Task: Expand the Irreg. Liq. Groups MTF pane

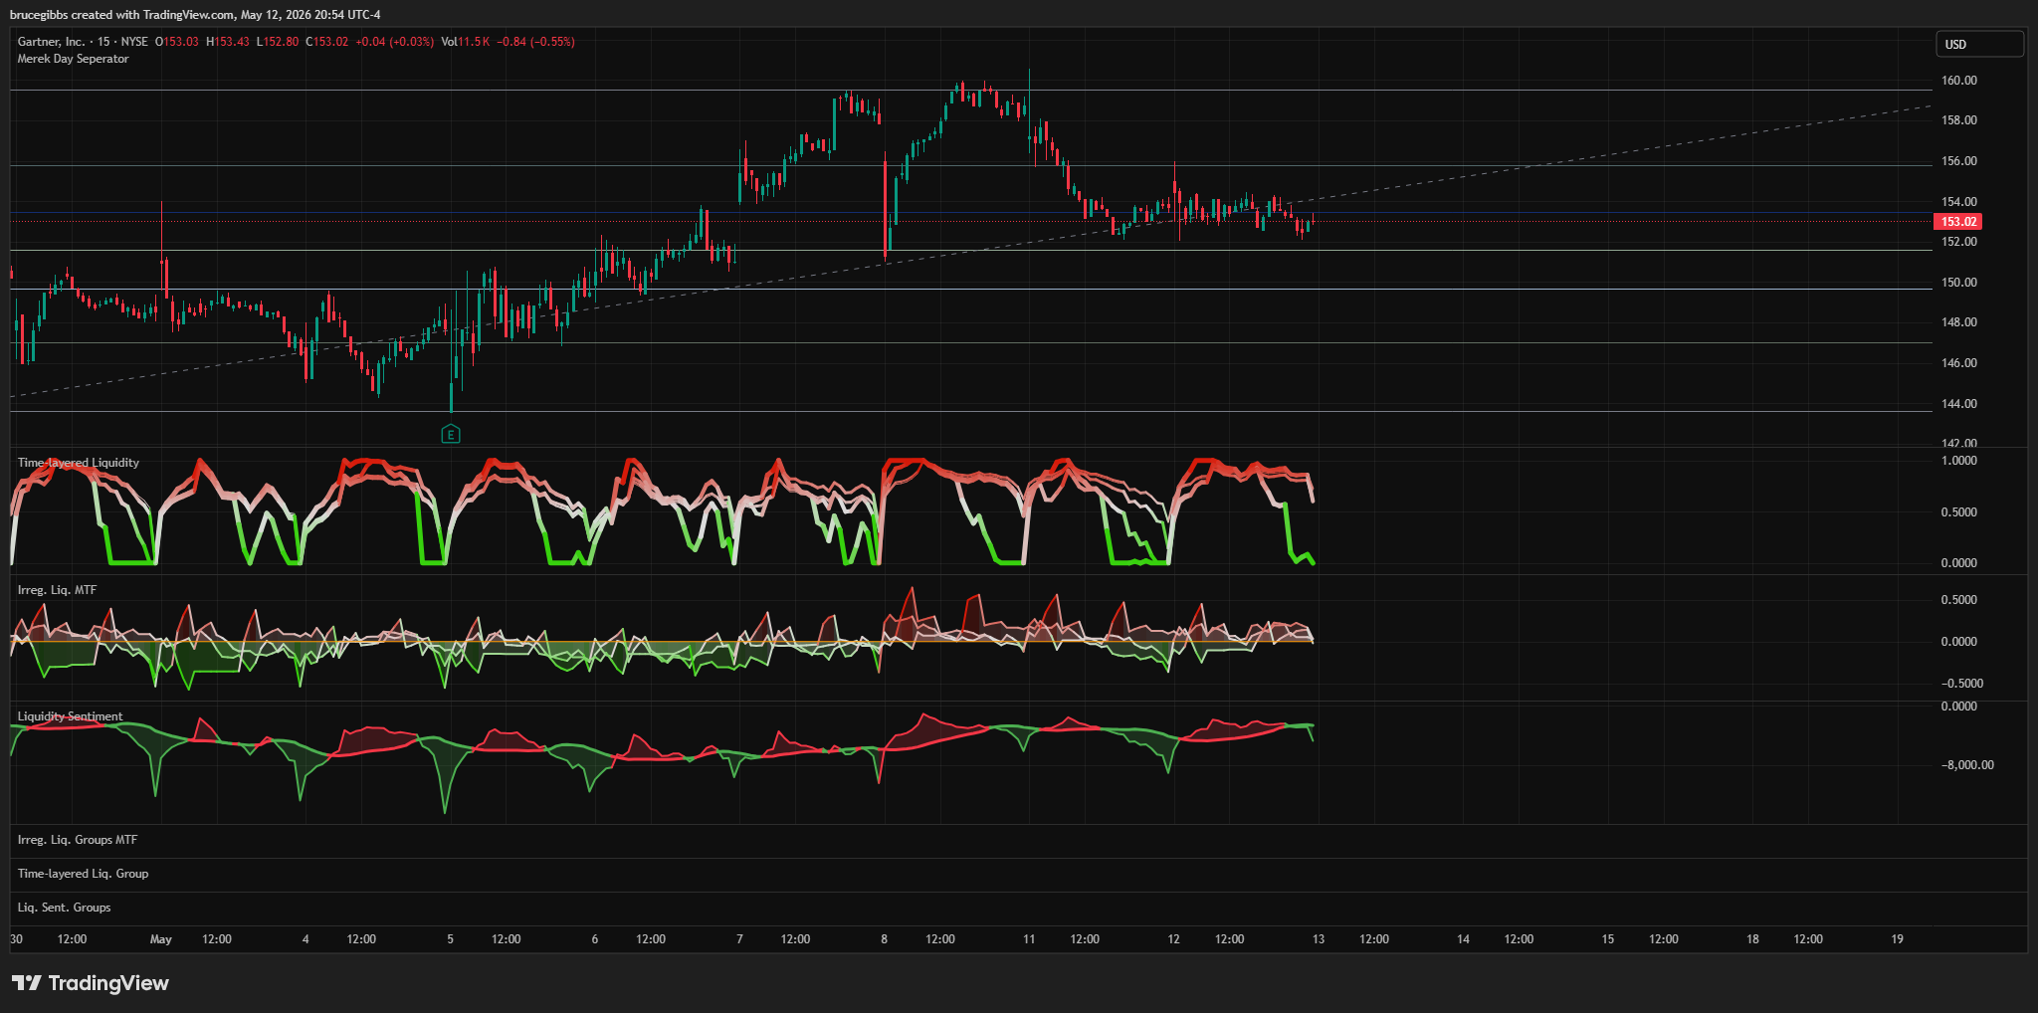Action: click(78, 840)
